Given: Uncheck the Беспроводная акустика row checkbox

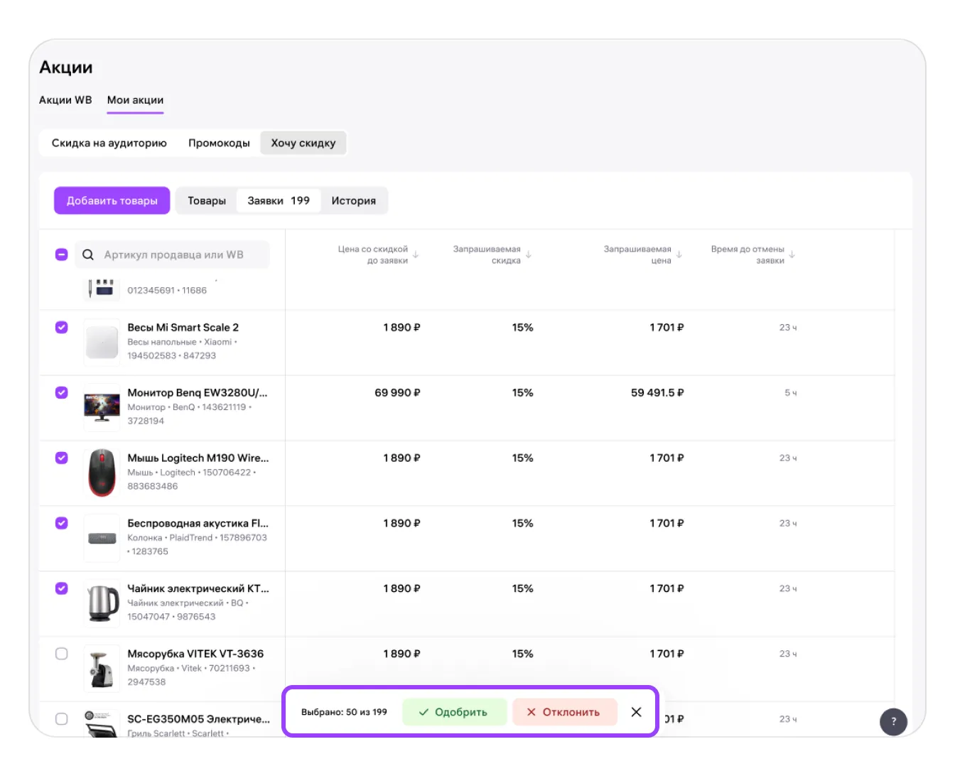Looking at the screenshot, I should (62, 524).
